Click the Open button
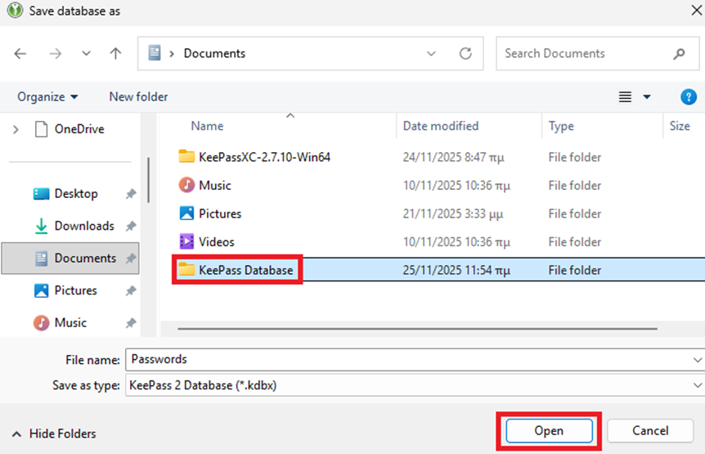The width and height of the screenshot is (705, 454). (548, 430)
